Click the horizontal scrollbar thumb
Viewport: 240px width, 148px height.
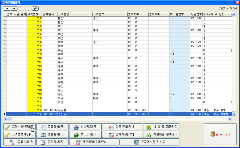click(10, 119)
